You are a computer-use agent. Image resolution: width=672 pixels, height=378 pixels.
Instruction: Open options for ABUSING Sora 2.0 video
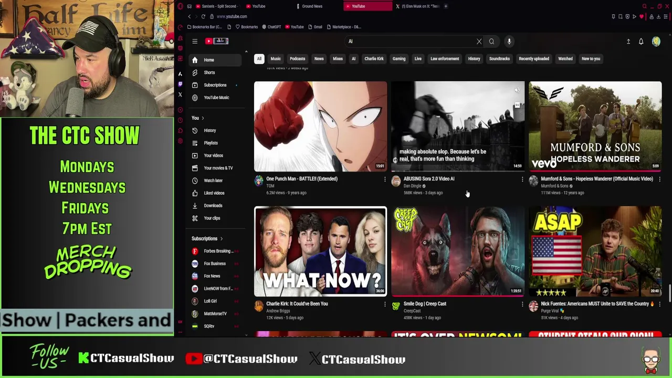522,180
